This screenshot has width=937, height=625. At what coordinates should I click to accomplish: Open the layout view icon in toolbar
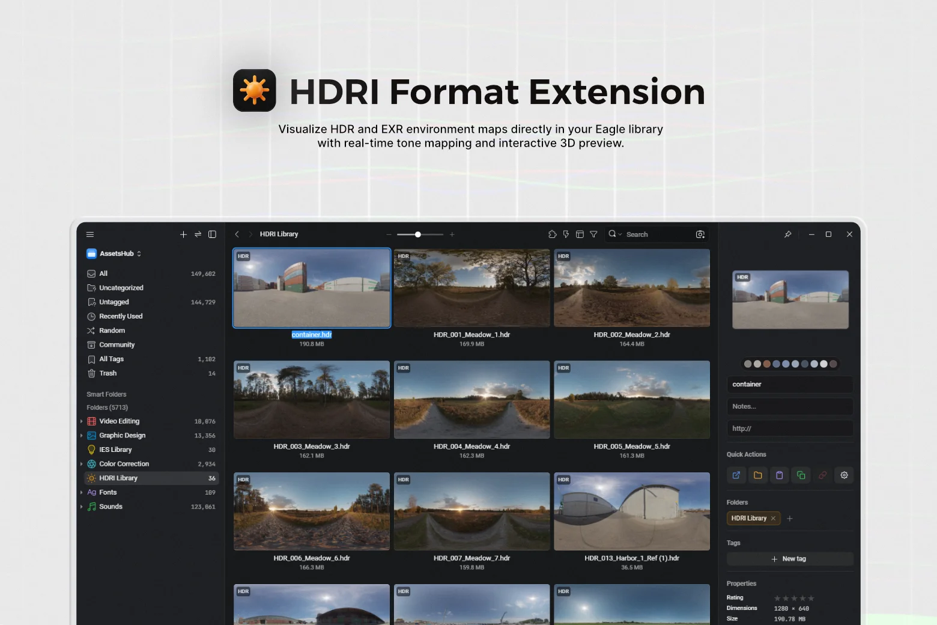pyautogui.click(x=580, y=234)
